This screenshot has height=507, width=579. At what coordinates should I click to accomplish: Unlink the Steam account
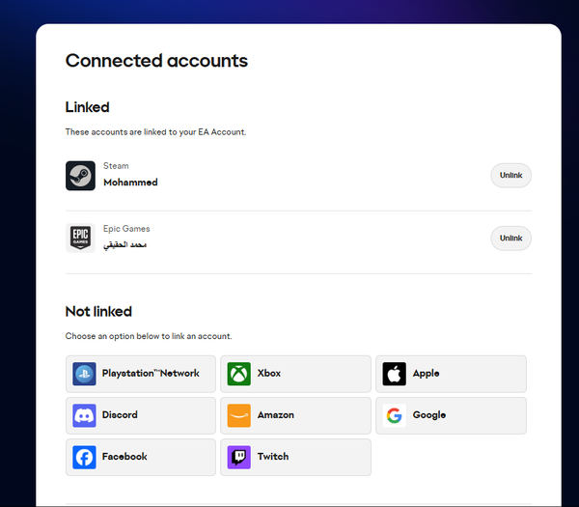(511, 176)
